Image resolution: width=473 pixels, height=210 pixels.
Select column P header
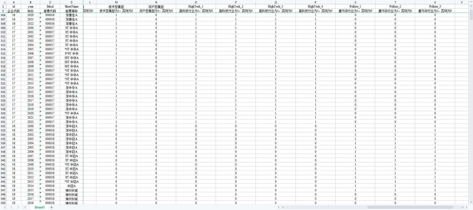236,2
